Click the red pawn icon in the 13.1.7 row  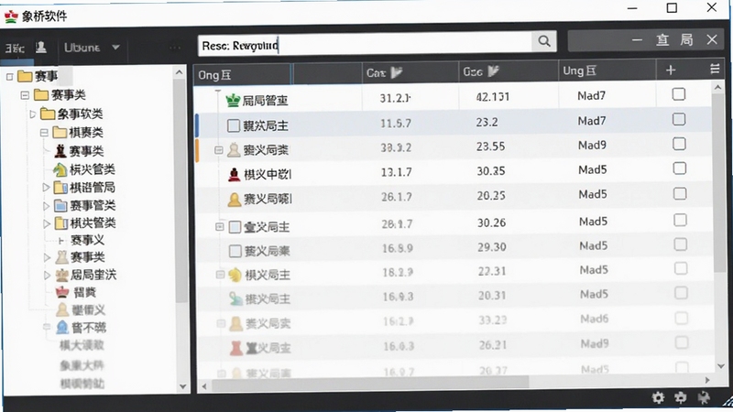[x=234, y=174]
